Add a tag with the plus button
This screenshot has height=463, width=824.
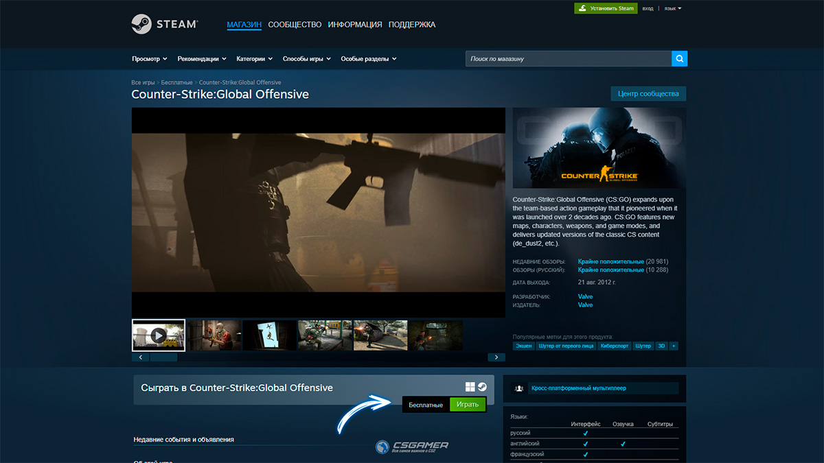click(x=674, y=346)
